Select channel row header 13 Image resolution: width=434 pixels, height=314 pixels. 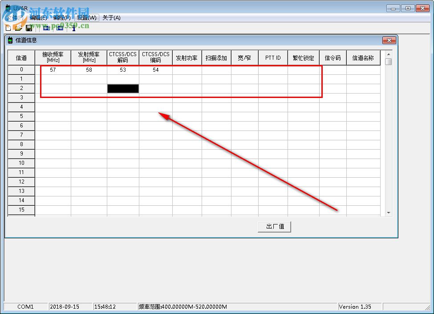point(21,191)
